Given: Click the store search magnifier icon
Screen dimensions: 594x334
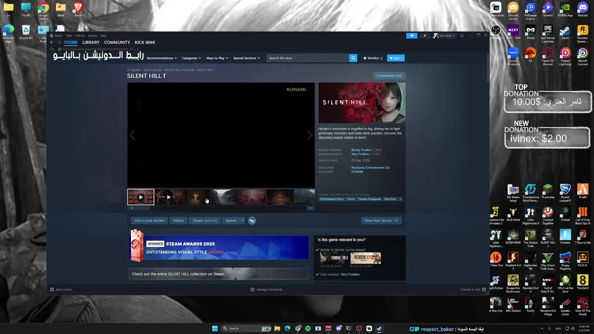Looking at the screenshot, I should point(353,58).
